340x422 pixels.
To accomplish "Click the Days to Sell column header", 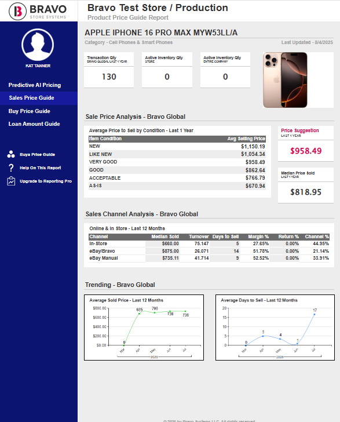I will 226,237.
